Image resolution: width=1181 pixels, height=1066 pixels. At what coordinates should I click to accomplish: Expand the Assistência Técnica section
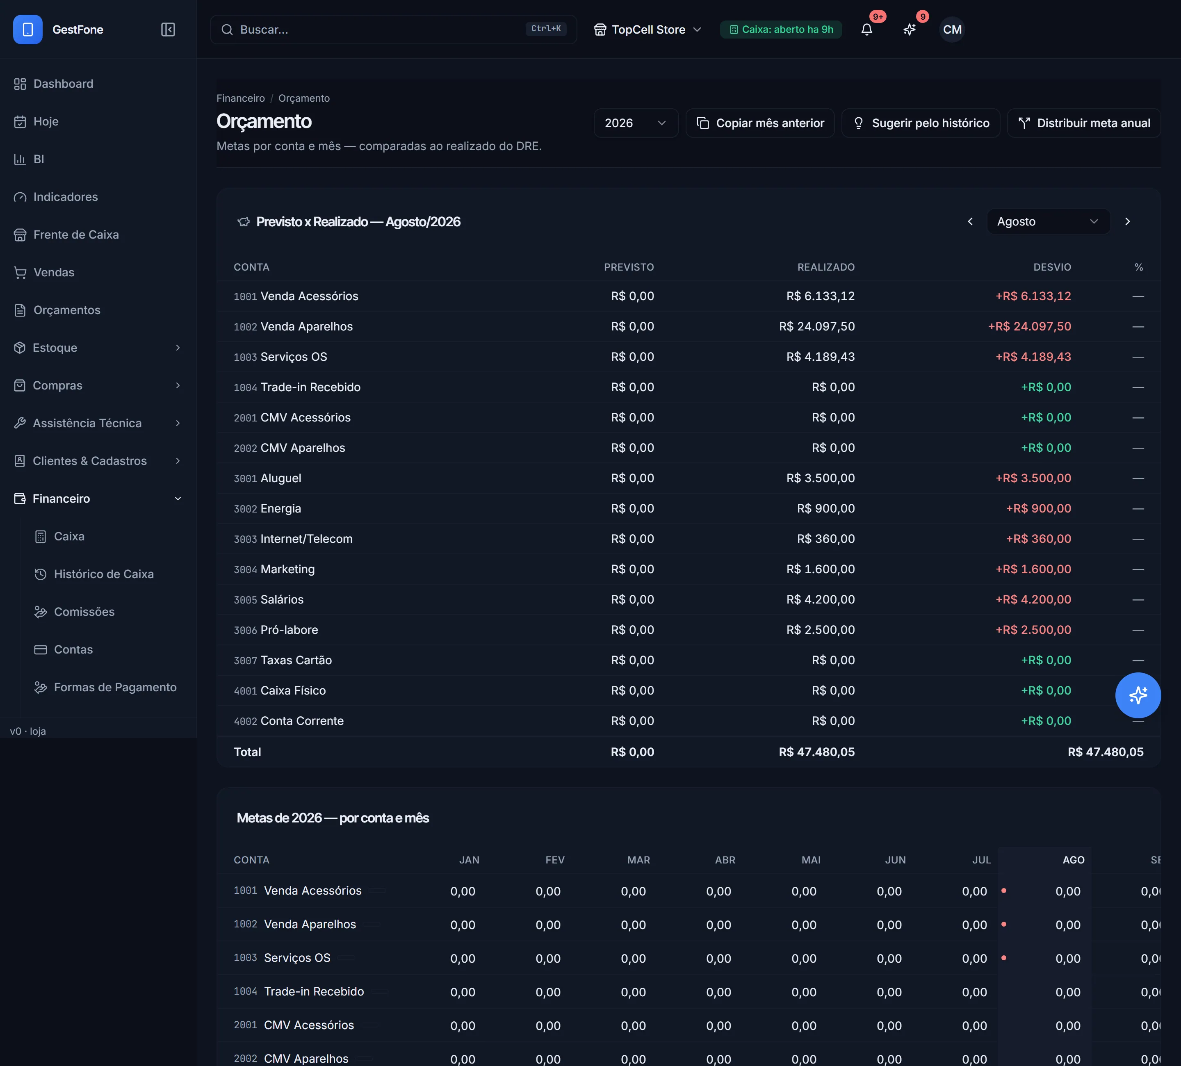98,423
